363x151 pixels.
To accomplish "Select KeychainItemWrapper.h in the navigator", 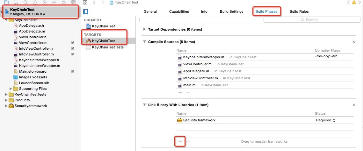I will (x=39, y=60).
